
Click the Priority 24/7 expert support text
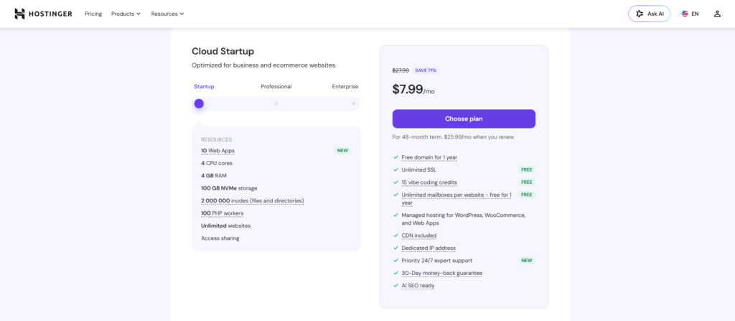tap(437, 261)
